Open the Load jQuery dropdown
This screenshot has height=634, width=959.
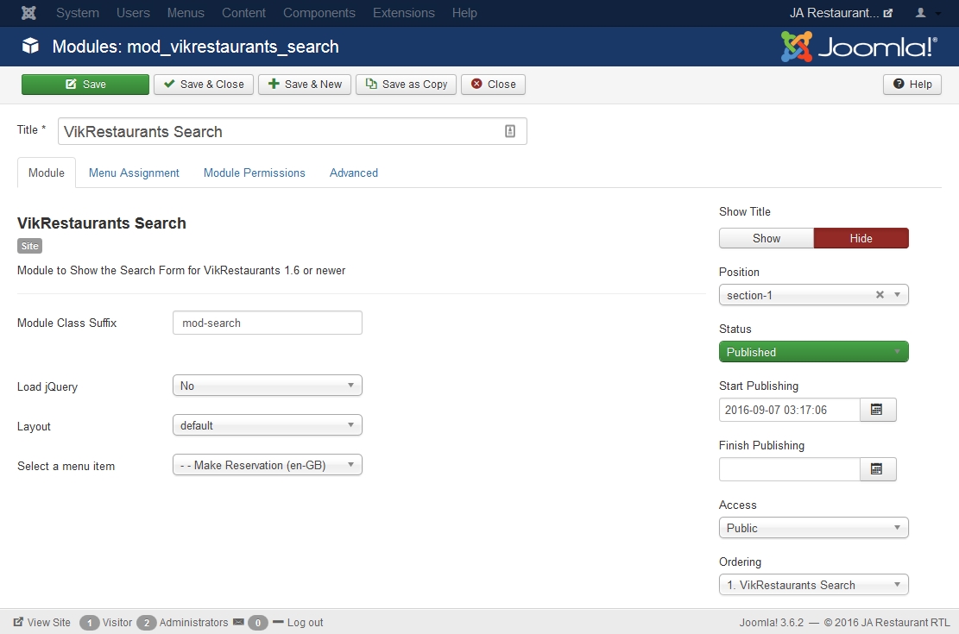click(x=268, y=386)
